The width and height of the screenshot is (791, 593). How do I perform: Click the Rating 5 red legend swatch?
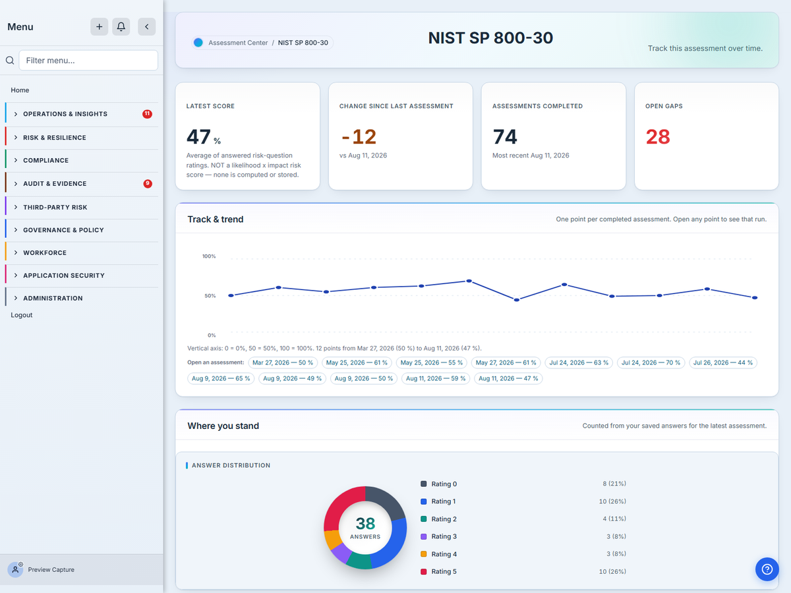pyautogui.click(x=423, y=571)
